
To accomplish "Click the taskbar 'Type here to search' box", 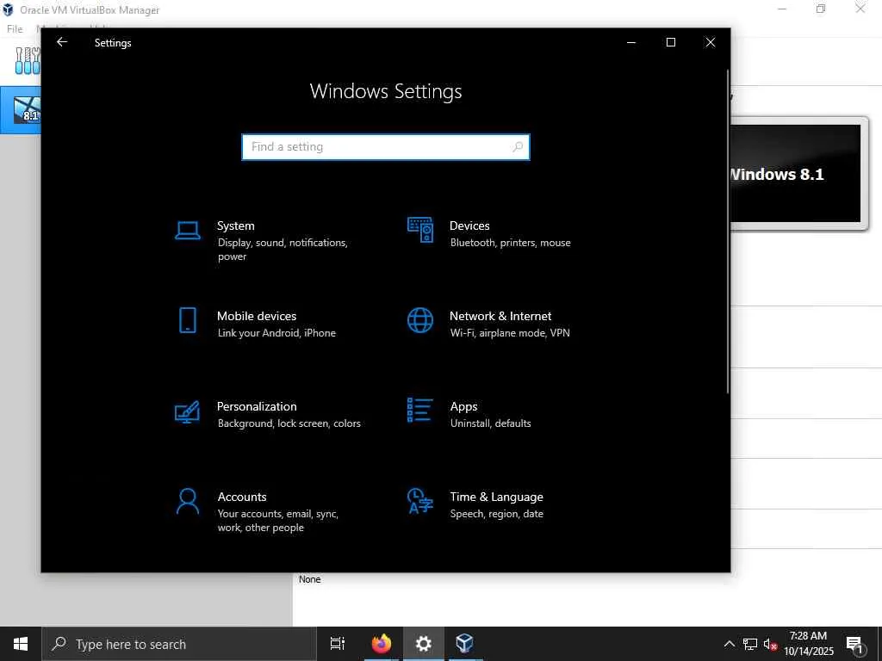I will 179,644.
